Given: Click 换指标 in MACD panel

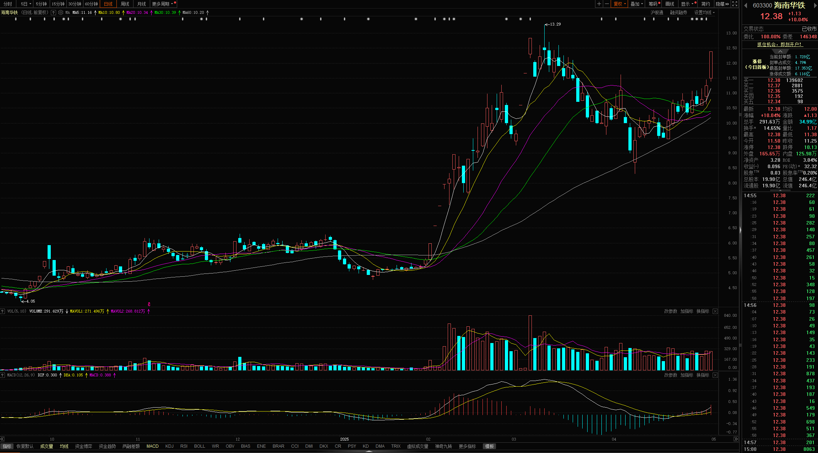Looking at the screenshot, I should point(703,375).
